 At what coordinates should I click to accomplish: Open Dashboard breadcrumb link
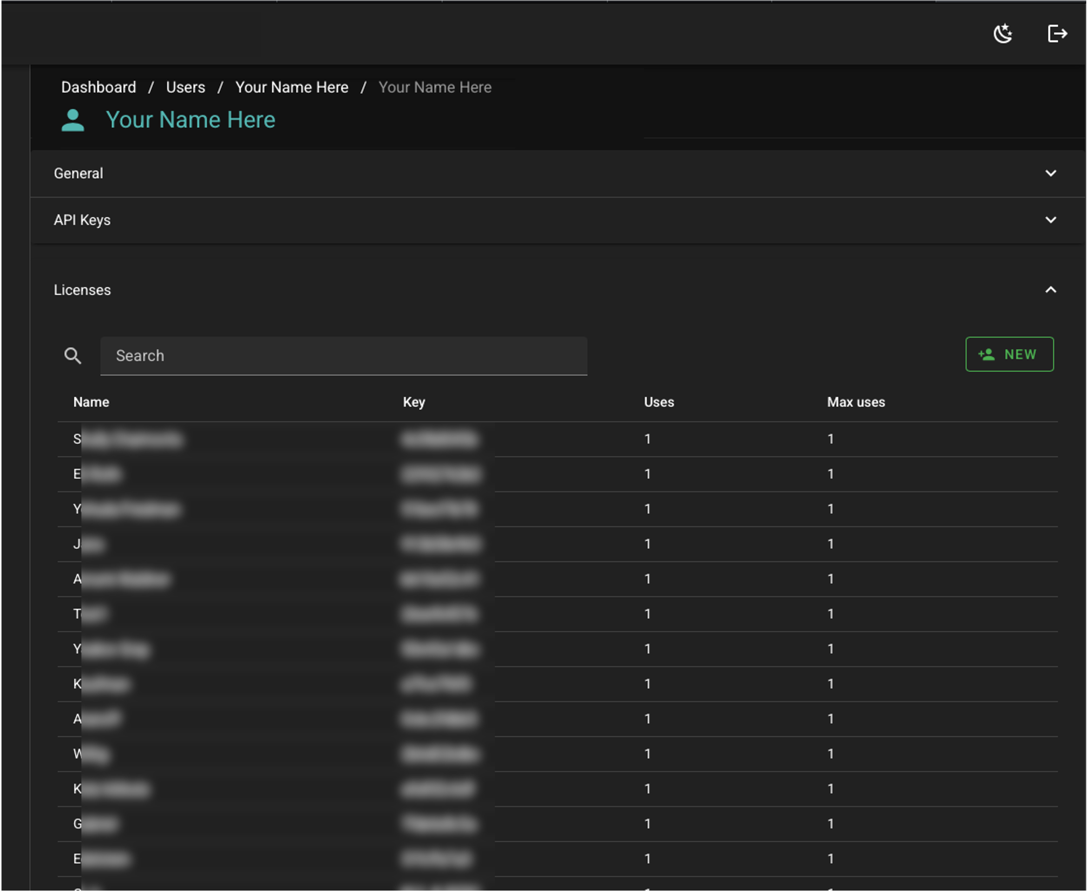point(98,87)
